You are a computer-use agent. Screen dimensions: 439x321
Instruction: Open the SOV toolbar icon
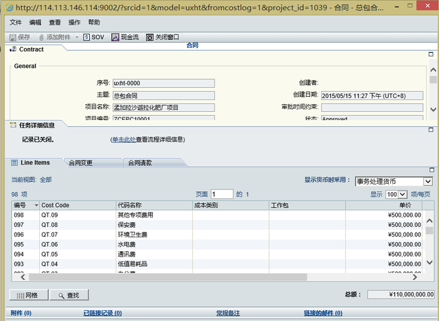pos(86,37)
